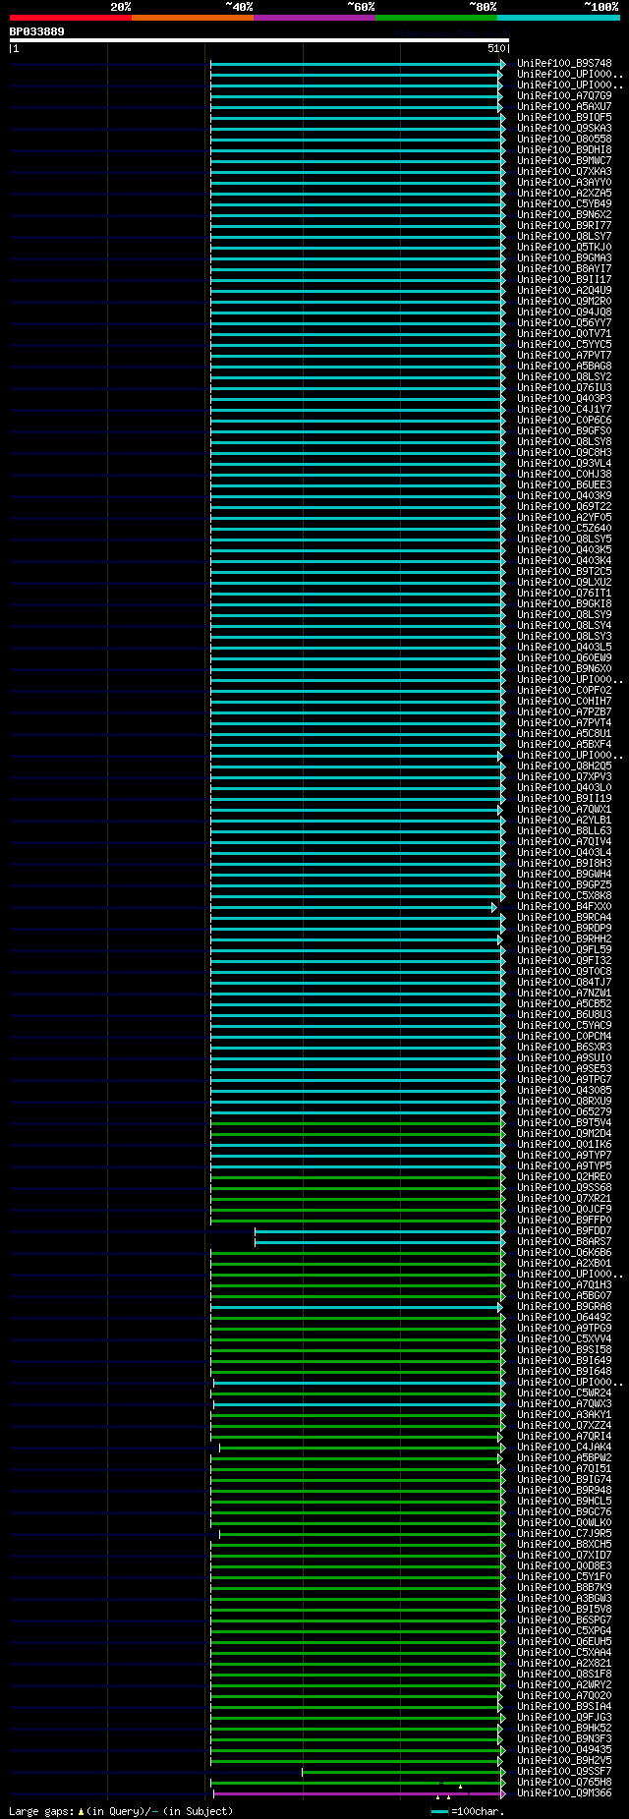Image resolution: width=629 pixels, height=1819 pixels.
Task: Click label UniRef100_Q765H8
Action: point(564,1783)
